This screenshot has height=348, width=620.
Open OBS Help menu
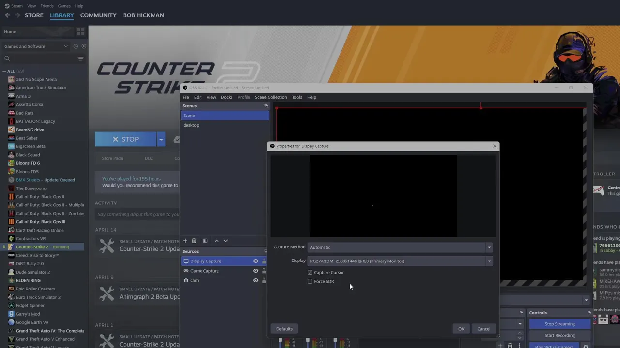tap(311, 97)
